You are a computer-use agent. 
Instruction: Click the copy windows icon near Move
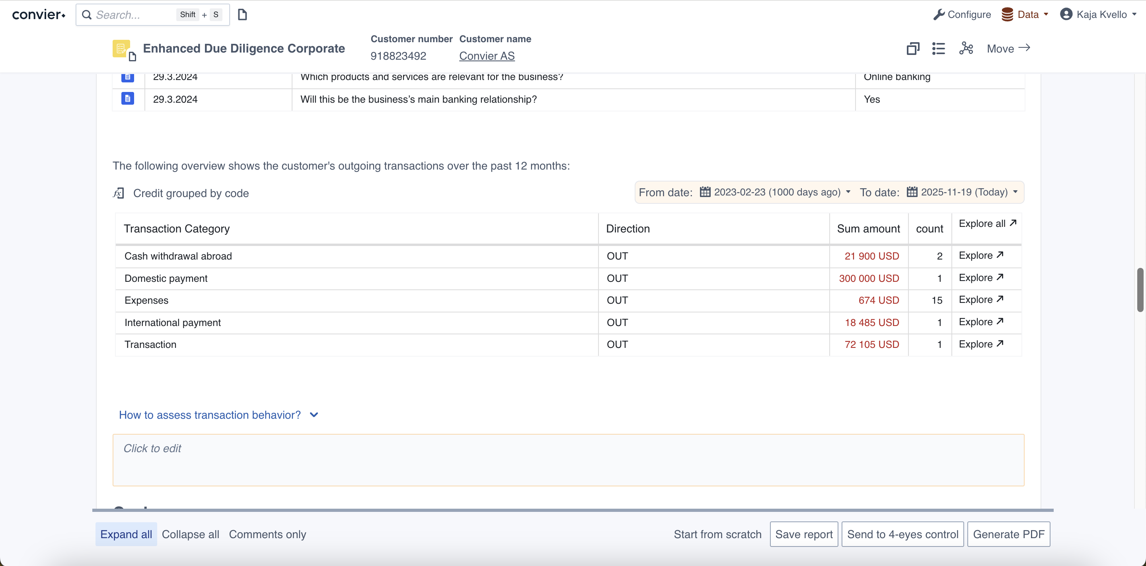912,49
